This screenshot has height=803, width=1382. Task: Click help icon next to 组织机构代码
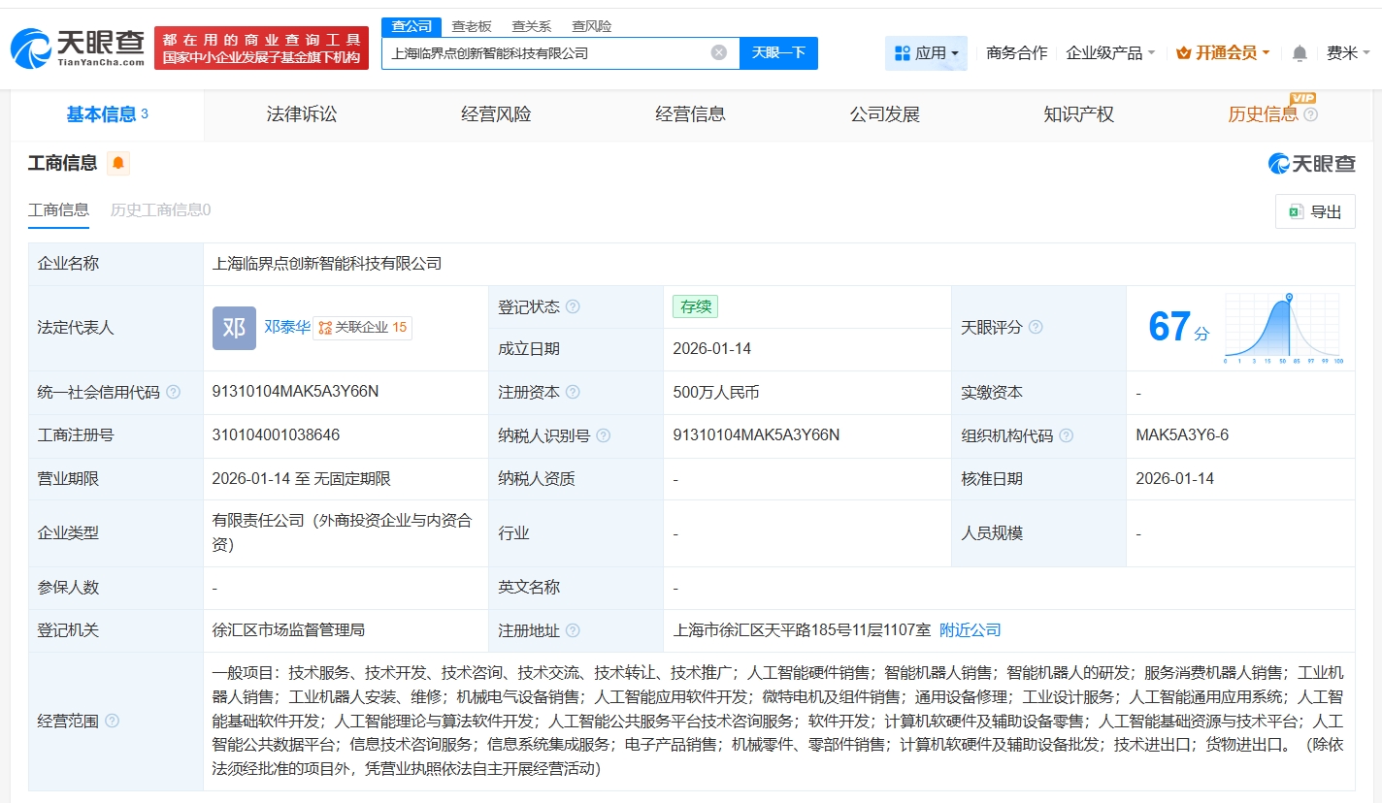tap(1066, 435)
